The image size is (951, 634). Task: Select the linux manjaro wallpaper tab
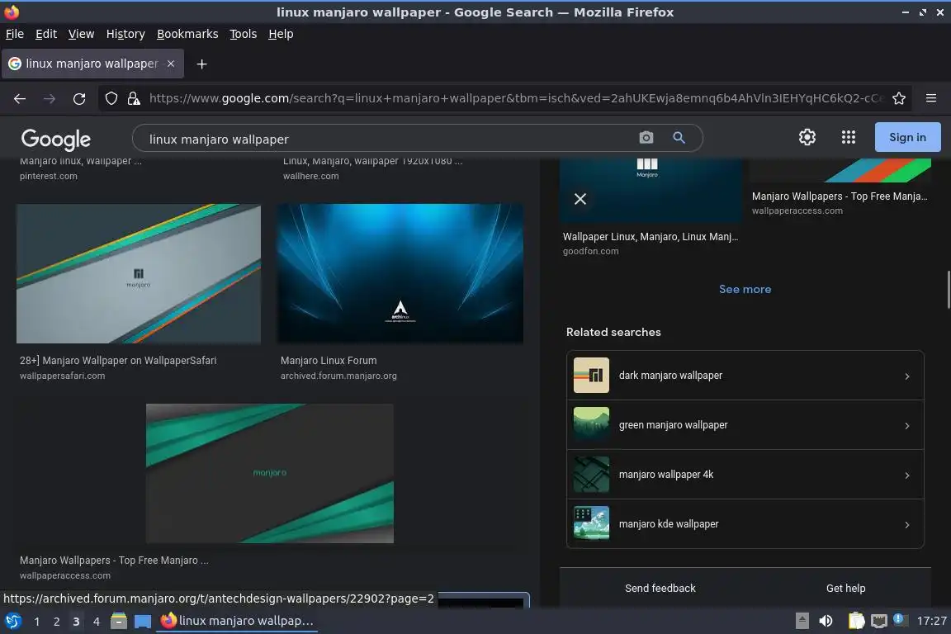coord(92,64)
